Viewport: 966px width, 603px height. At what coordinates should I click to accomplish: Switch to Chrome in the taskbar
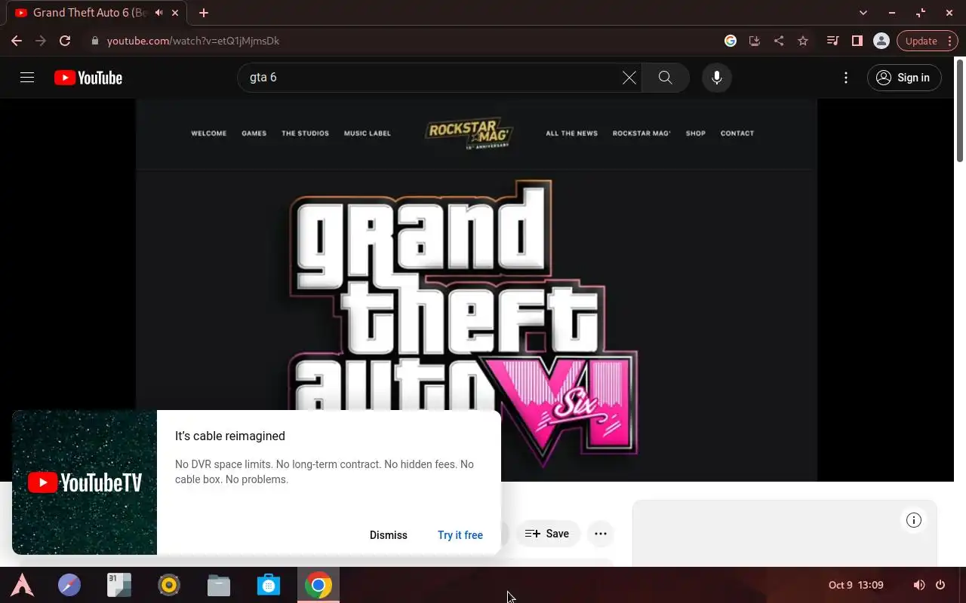318,585
